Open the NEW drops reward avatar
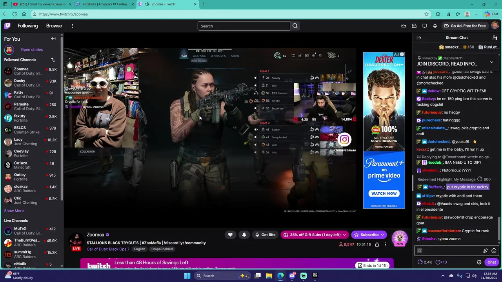This screenshot has height=282, width=502. pos(400,238)
